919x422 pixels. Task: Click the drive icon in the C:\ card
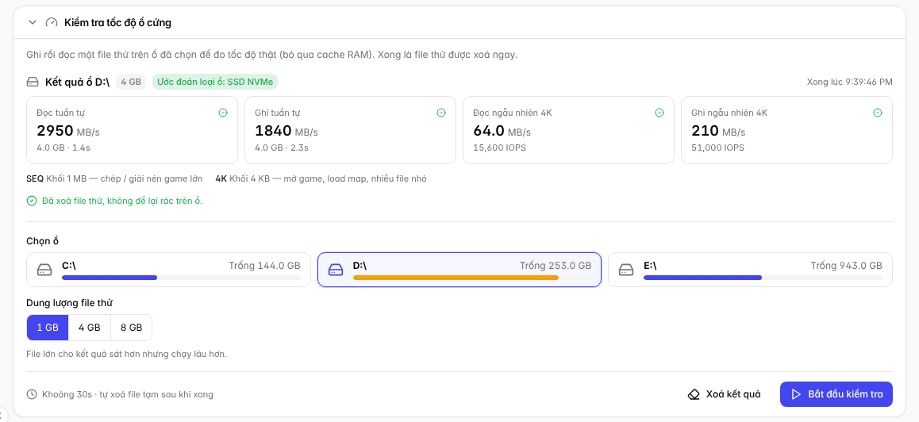[44, 270]
